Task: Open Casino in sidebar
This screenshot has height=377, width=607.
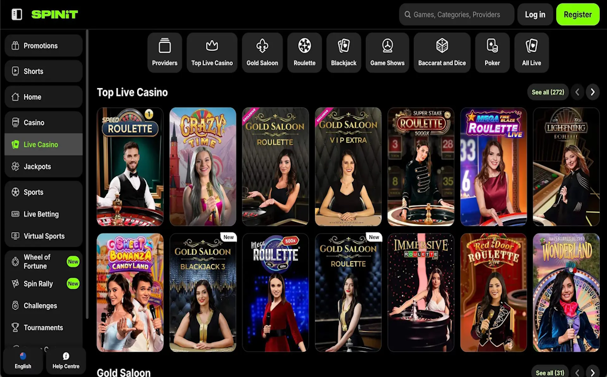Action: [43, 122]
